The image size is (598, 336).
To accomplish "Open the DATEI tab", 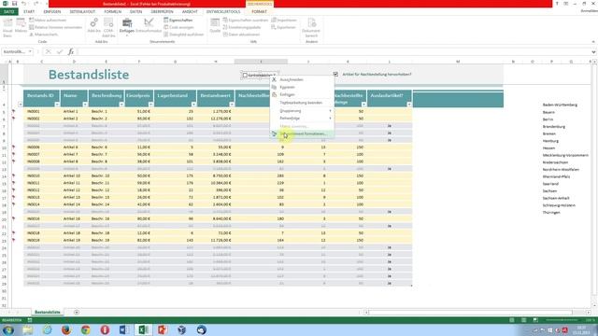I will click(x=9, y=11).
